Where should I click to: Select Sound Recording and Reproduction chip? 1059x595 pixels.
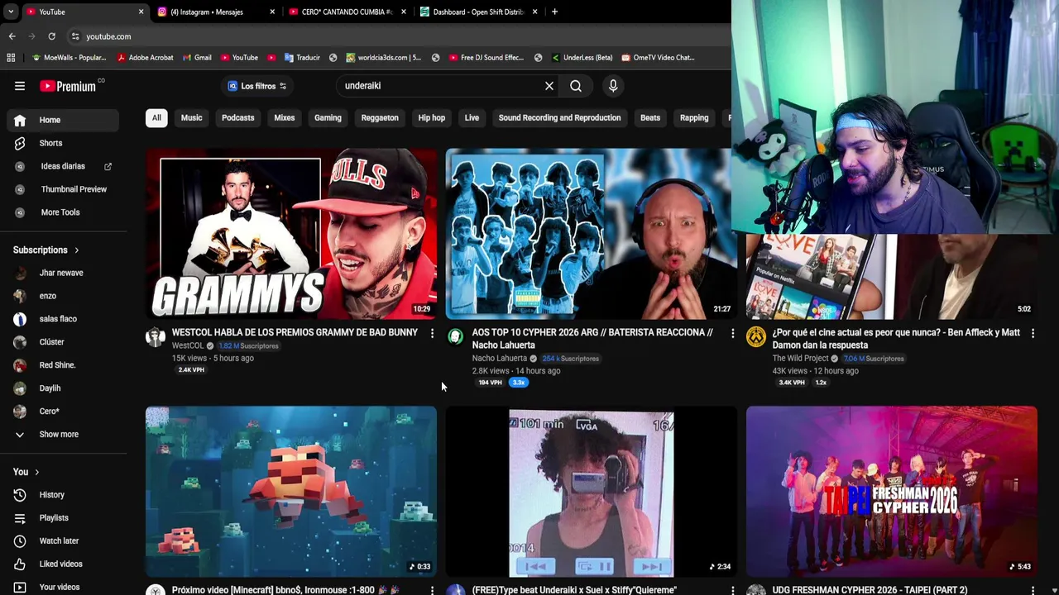559,118
